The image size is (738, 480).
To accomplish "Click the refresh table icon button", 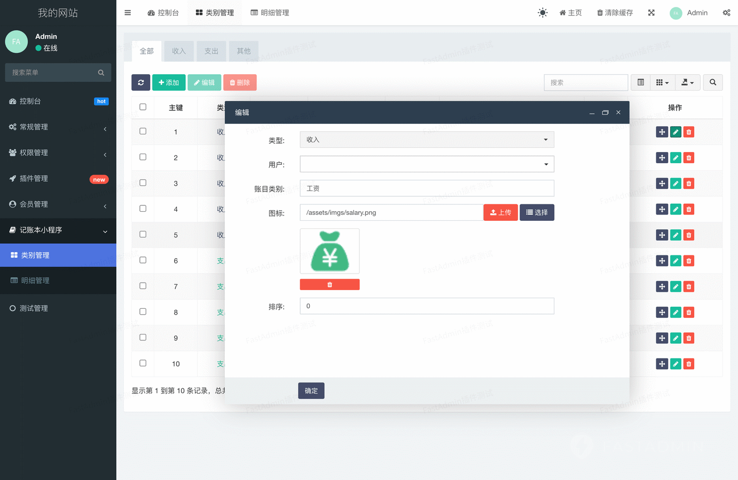I will point(140,83).
